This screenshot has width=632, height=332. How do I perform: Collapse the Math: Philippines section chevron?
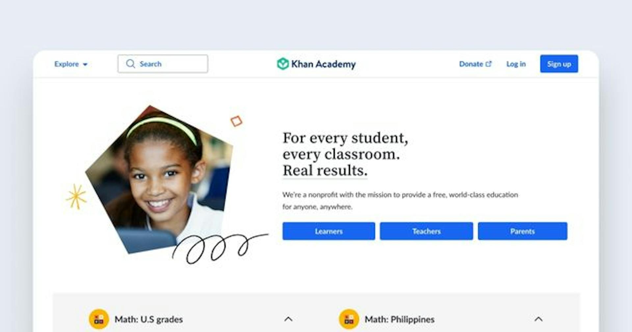coord(539,319)
